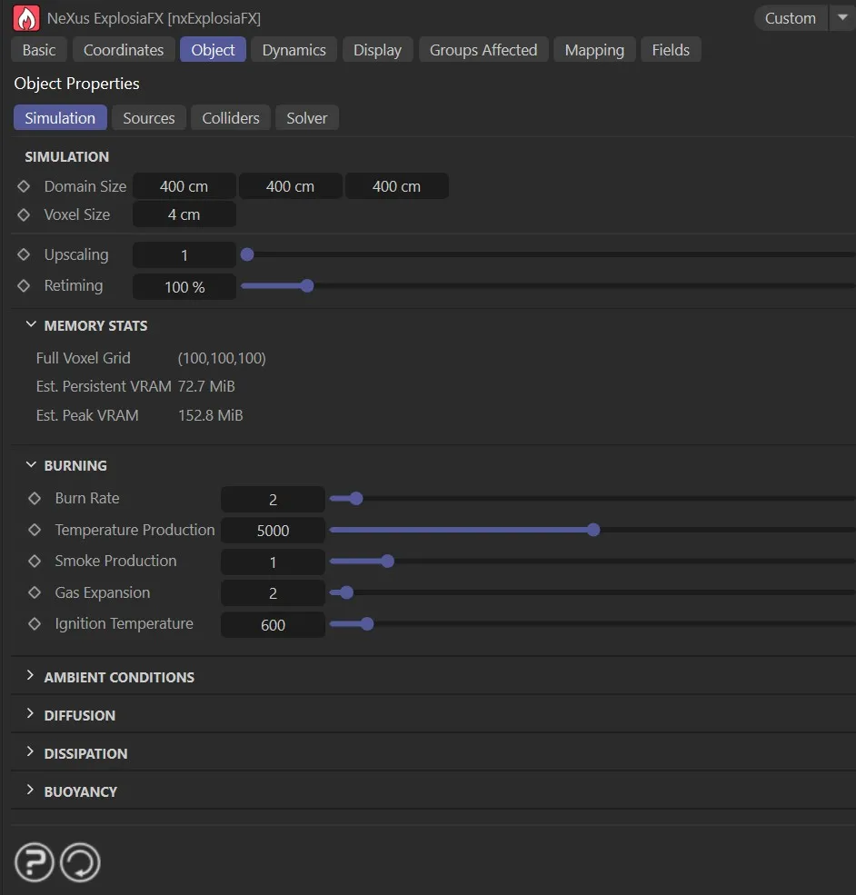The image size is (856, 895).
Task: Click the circular reset arrow icon
Action: [x=80, y=861]
